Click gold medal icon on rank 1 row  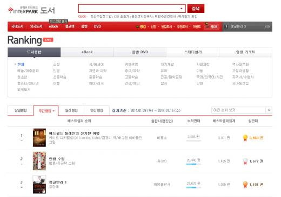click(245, 138)
